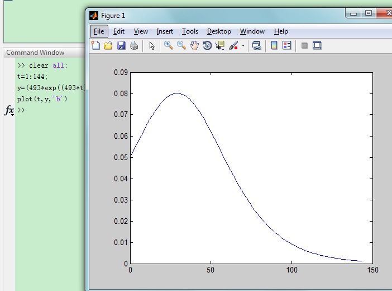This screenshot has width=392, height=291.
Task: Click the Show Plot Tools and dock button
Action: (x=317, y=46)
